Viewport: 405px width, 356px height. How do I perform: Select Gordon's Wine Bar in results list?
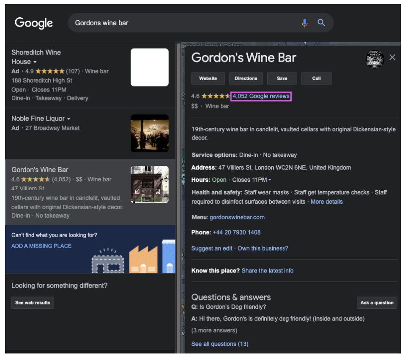click(x=90, y=192)
